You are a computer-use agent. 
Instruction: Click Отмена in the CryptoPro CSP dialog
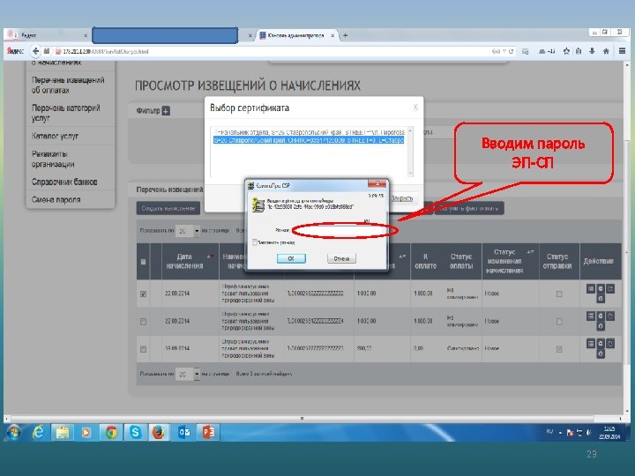point(341,258)
